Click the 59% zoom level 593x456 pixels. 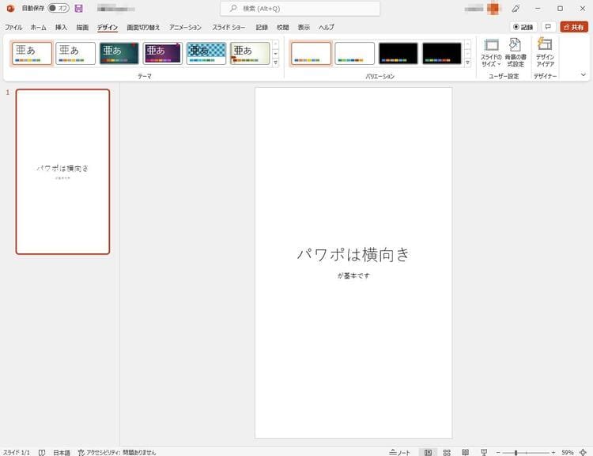coord(567,452)
